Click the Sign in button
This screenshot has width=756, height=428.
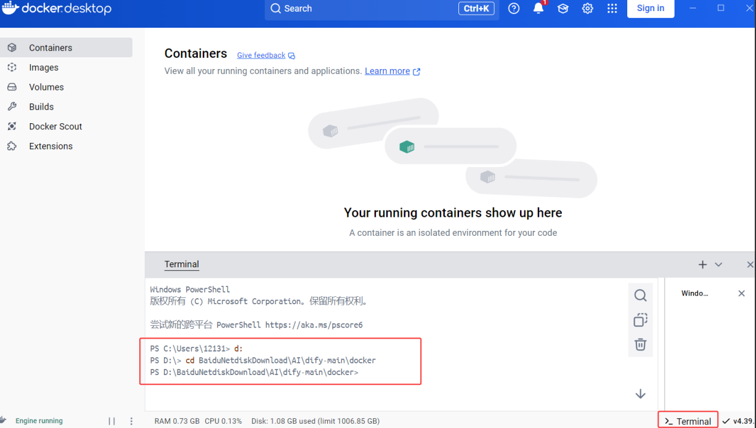pyautogui.click(x=651, y=8)
